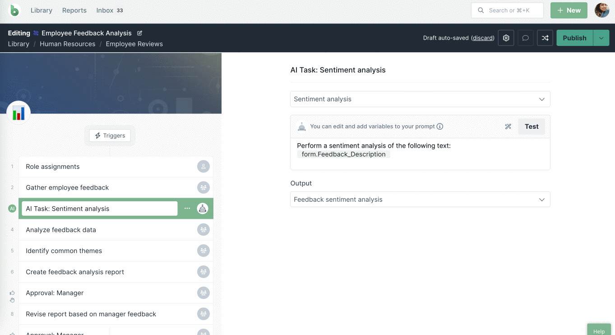The width and height of the screenshot is (615, 335).
Task: Click the person icon on Role assignments step
Action: (203, 166)
